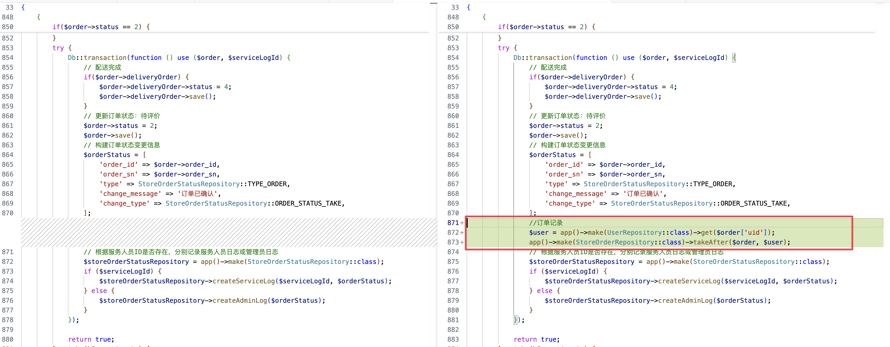Click the plus marker beside line 873

click(x=462, y=242)
